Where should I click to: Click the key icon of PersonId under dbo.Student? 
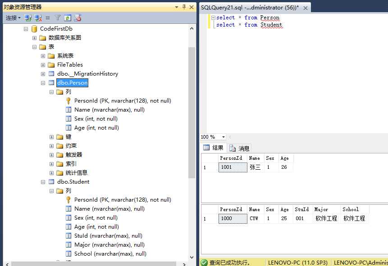[68, 200]
